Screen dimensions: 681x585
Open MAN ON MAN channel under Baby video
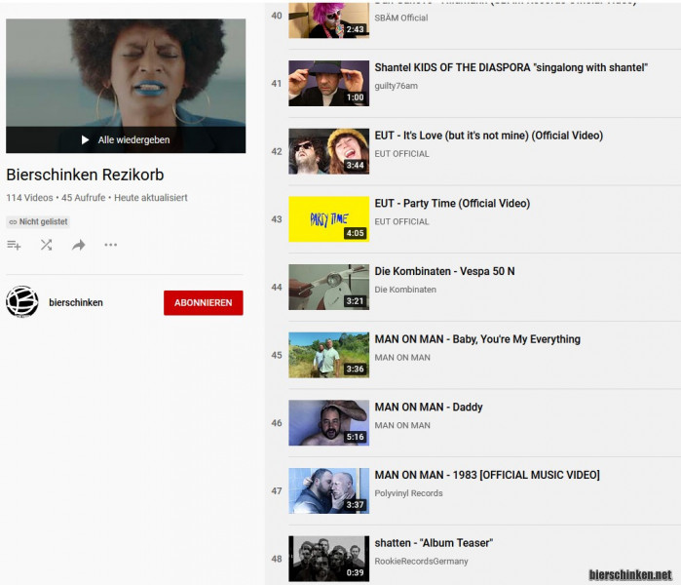[x=402, y=358]
